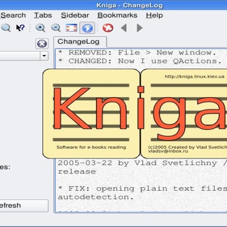Go back with the left arrow
The height and width of the screenshot is (227, 227).
tap(124, 28)
